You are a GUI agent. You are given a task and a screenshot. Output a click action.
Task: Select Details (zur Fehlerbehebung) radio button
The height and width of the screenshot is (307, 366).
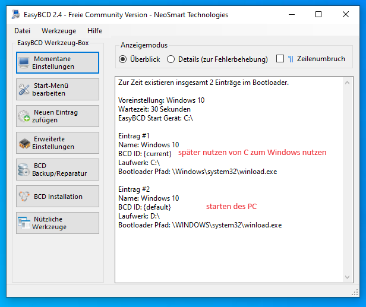click(x=171, y=59)
